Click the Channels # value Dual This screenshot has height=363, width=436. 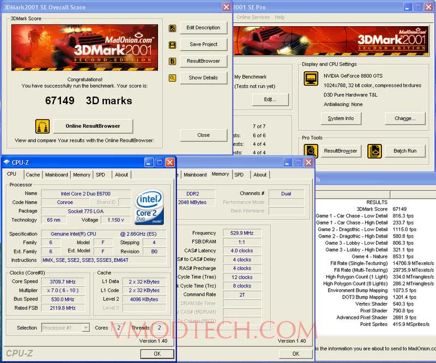click(286, 193)
